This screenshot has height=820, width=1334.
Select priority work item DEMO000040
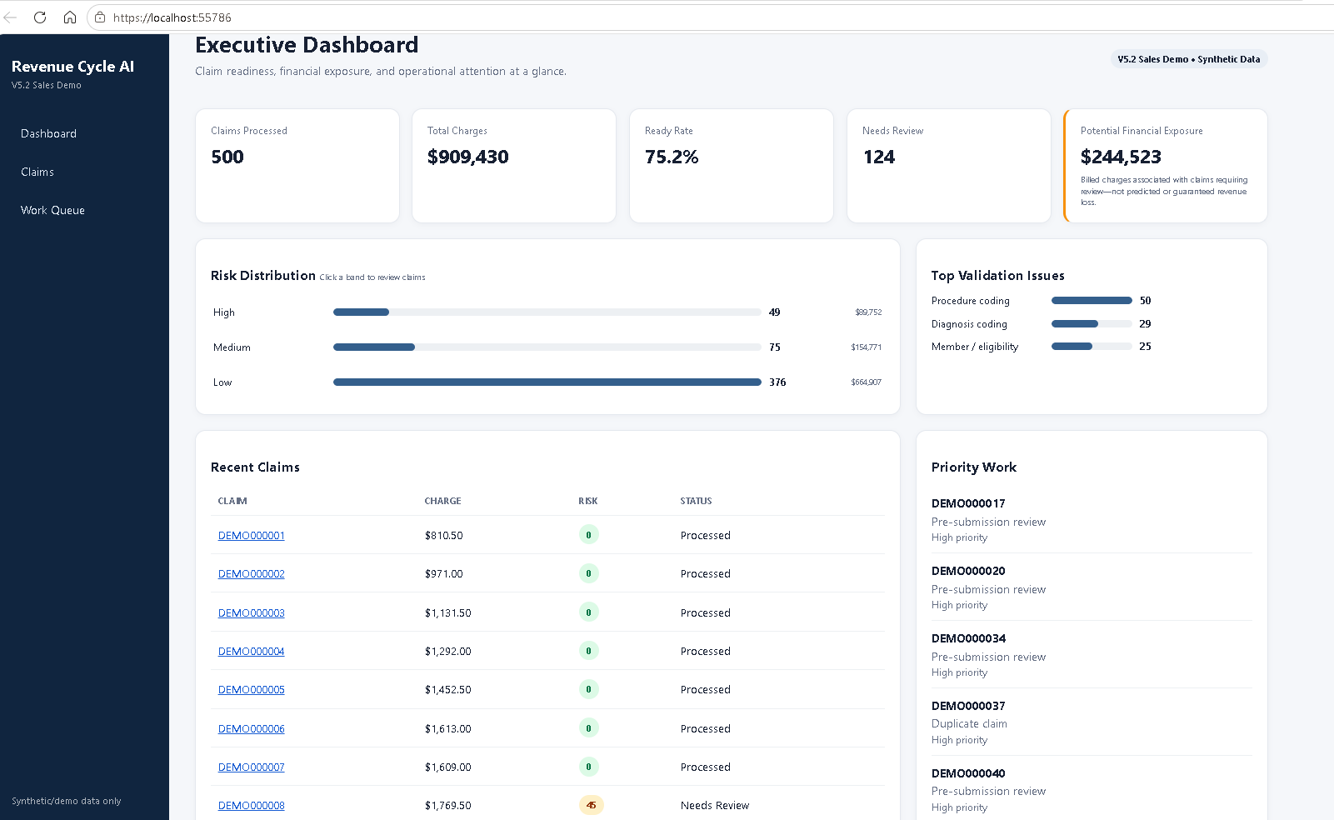(1092, 790)
